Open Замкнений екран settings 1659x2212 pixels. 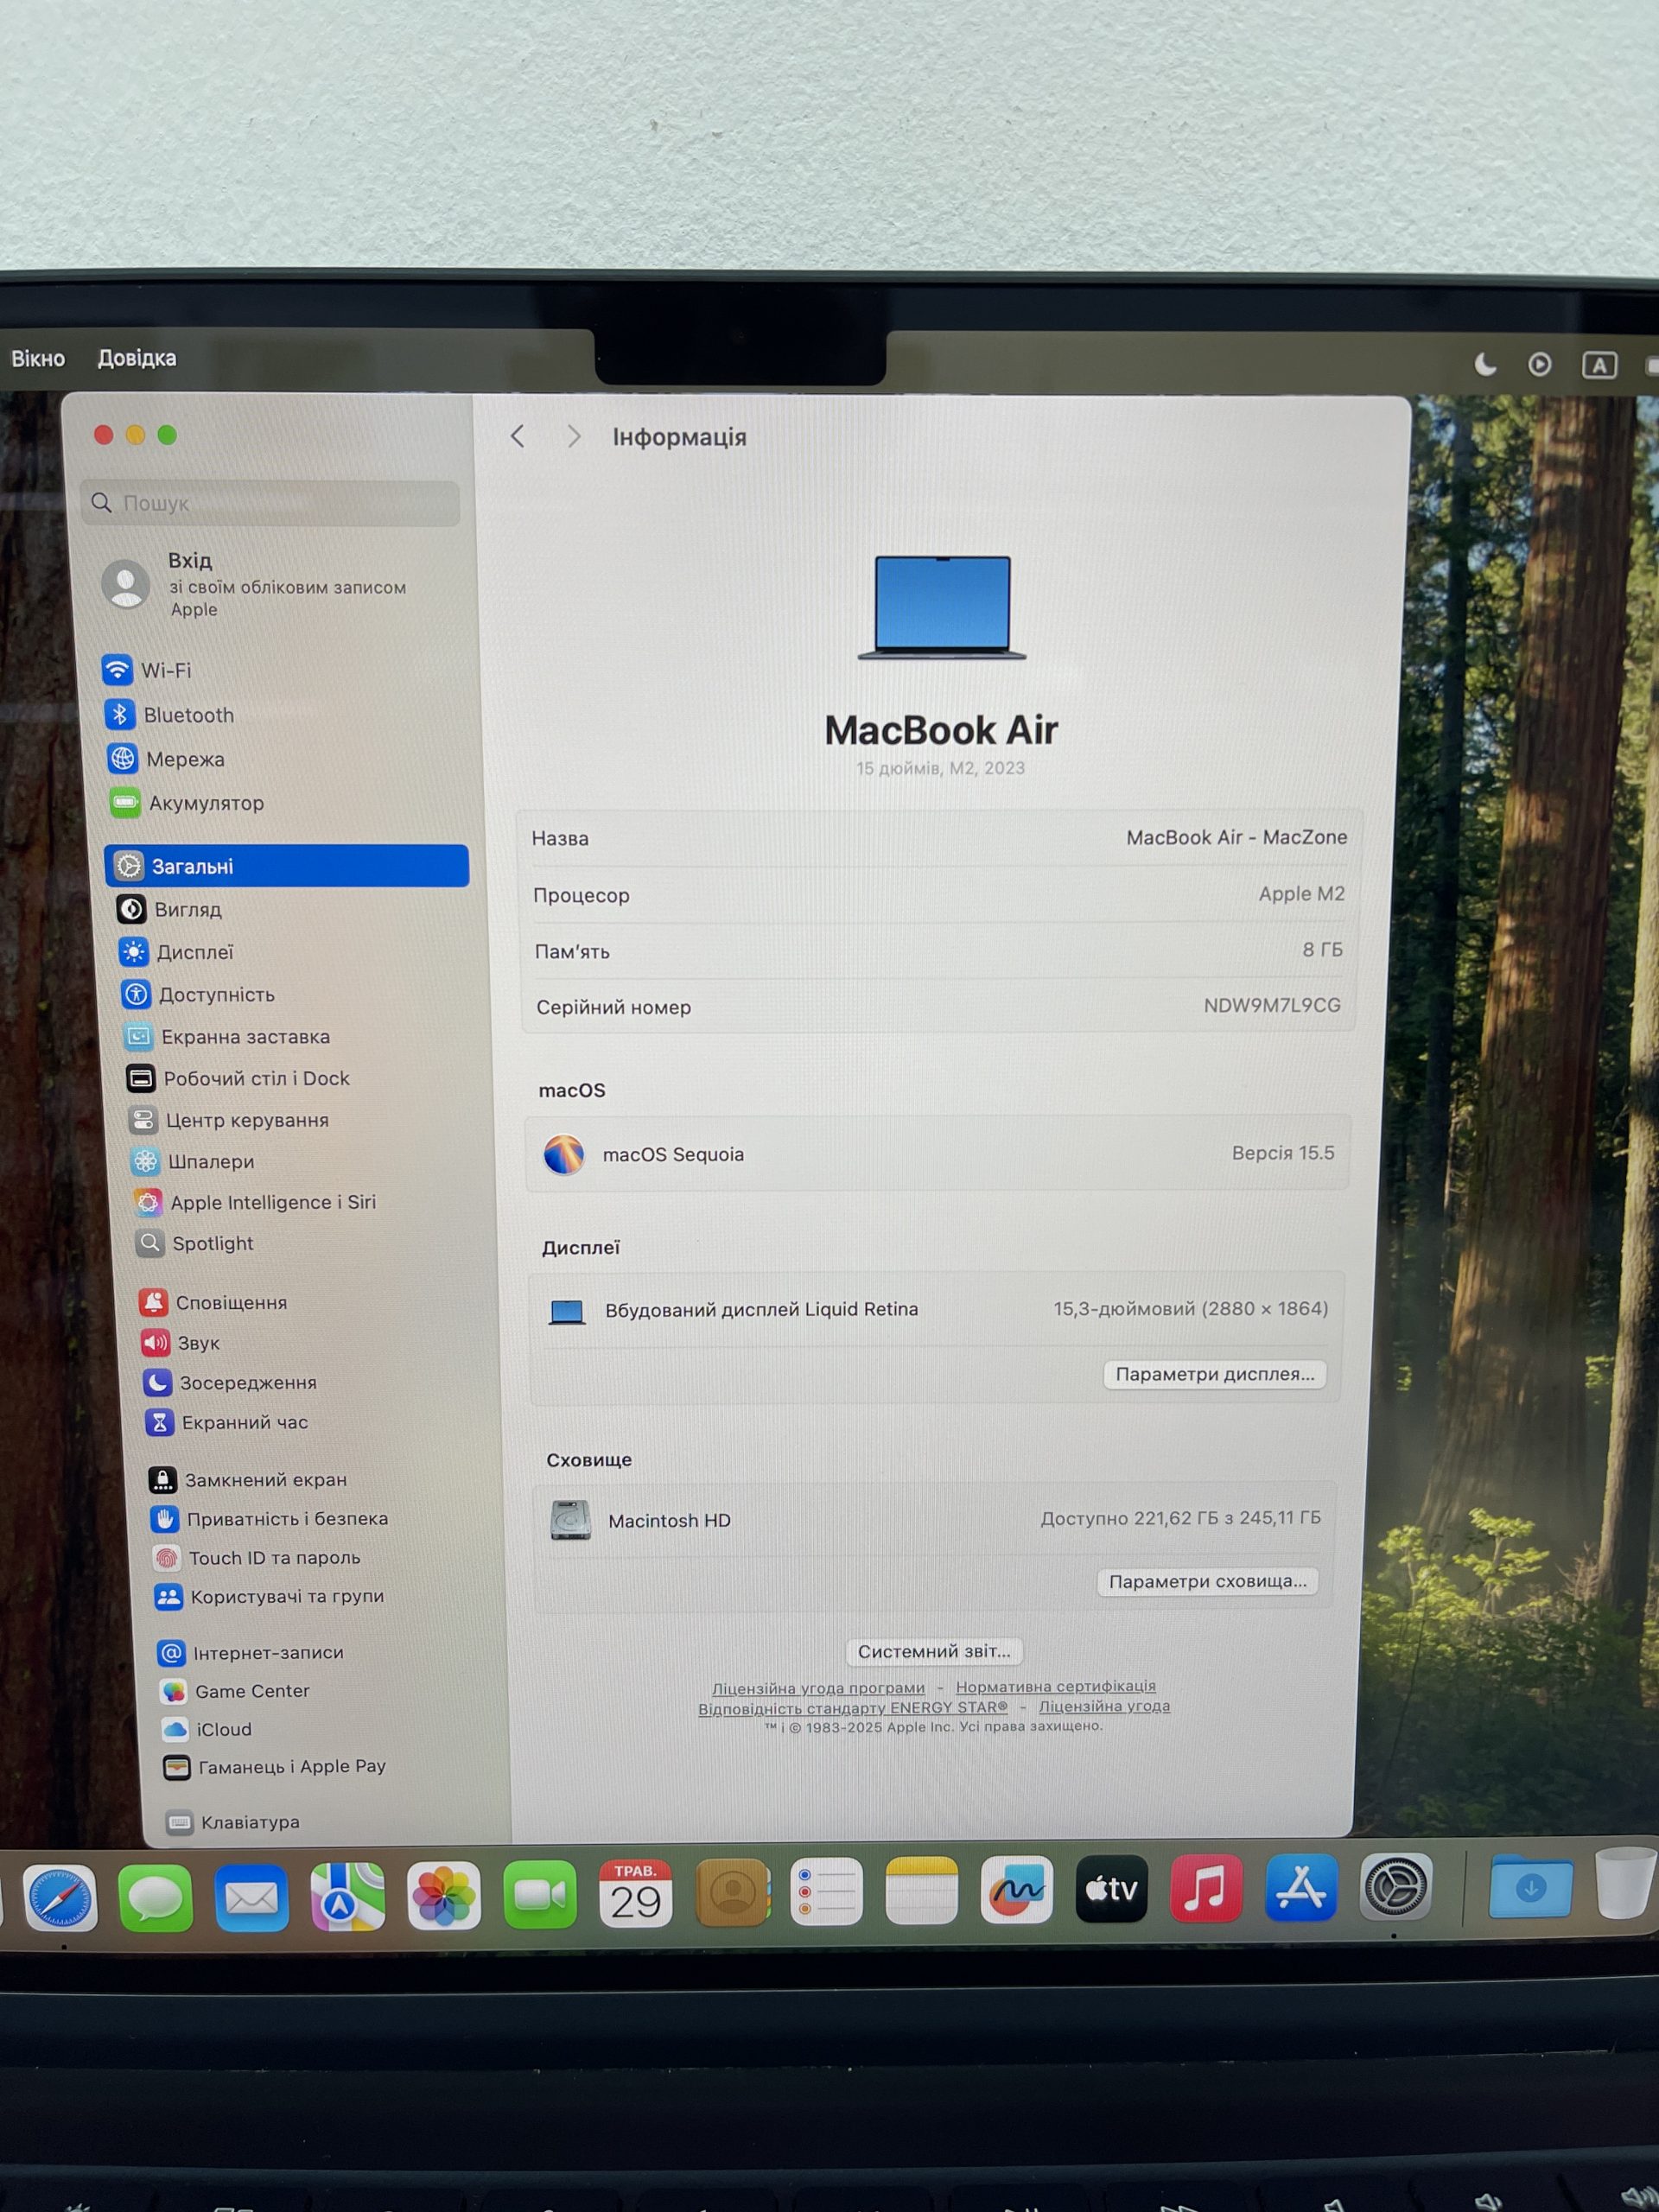(x=248, y=1479)
